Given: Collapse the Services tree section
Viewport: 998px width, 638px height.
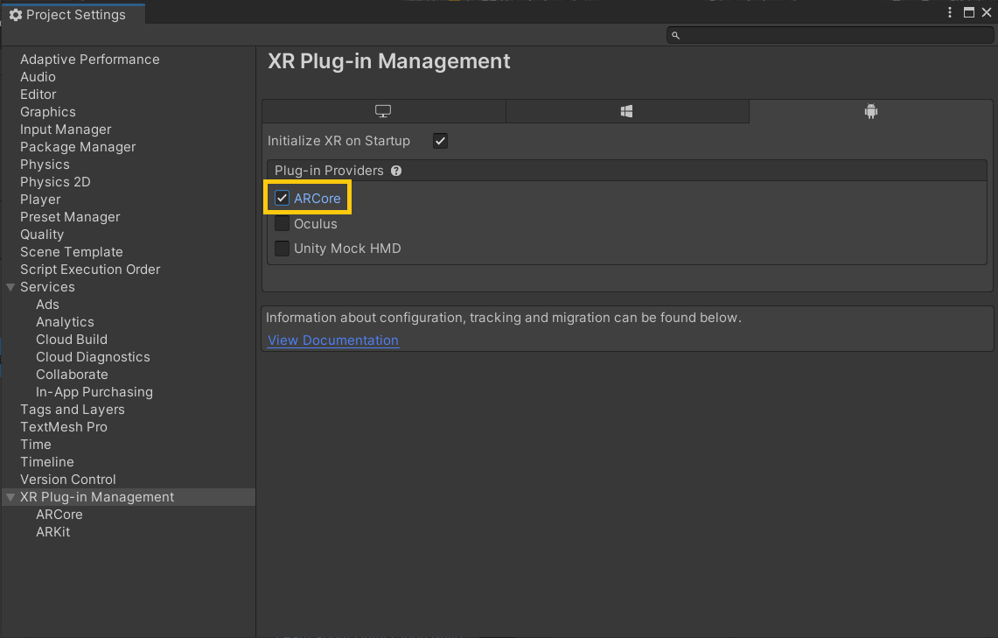Looking at the screenshot, I should pos(10,287).
